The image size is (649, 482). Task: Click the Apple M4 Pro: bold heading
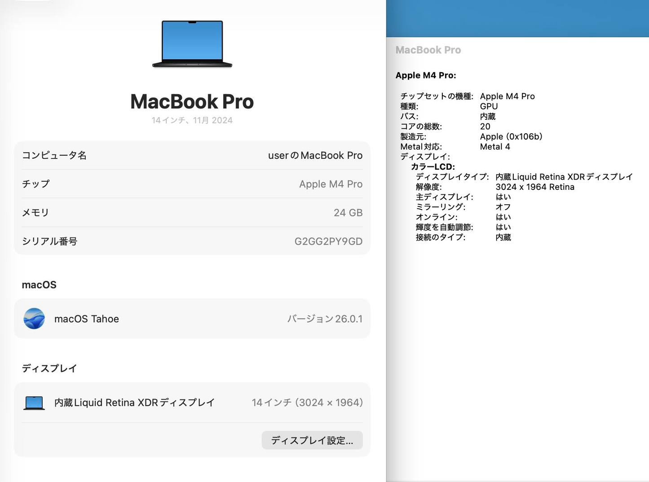click(x=426, y=75)
